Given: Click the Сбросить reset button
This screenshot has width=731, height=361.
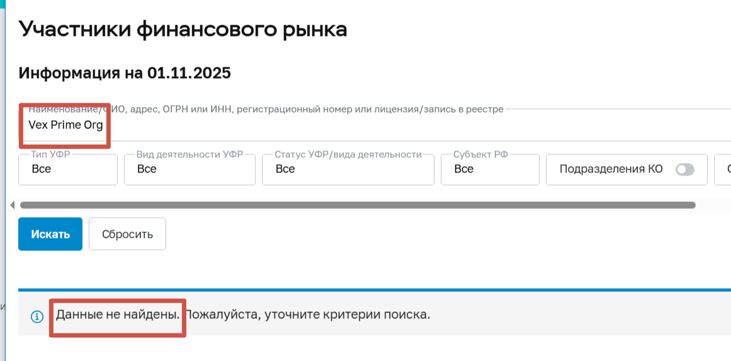Looking at the screenshot, I should point(127,234).
